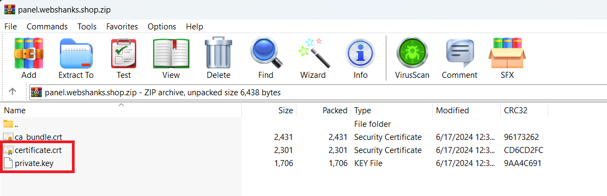Screen dimensions: 607x196
Task: Click Security Certificate type of certificate.crt
Action: point(388,150)
